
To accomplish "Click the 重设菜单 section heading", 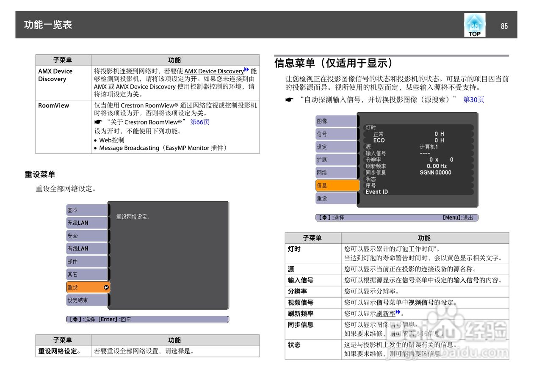I will point(40,174).
